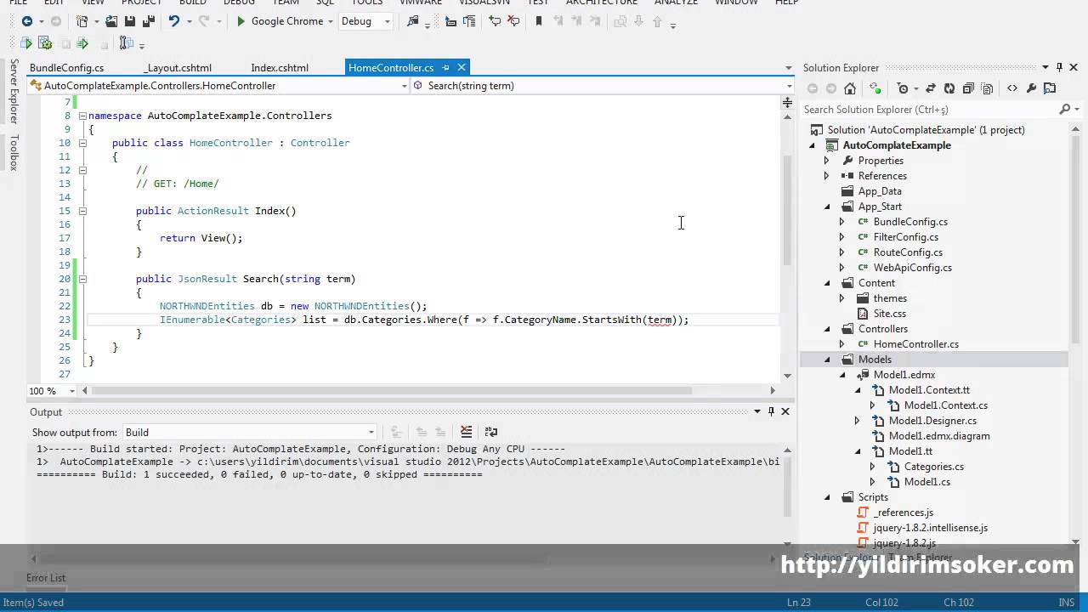Switch to BundleConfig.cs tab
Viewport: 1088px width, 612px height.
tap(67, 68)
